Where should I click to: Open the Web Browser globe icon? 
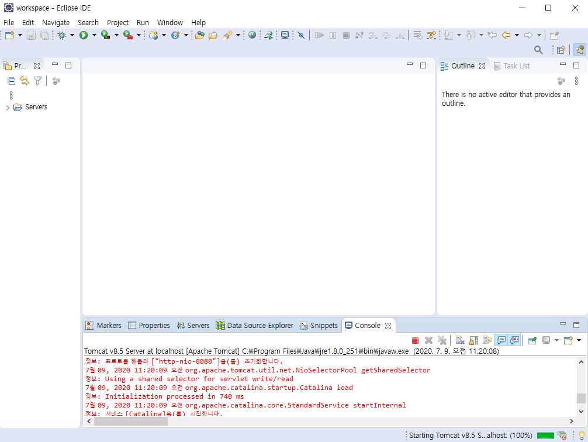pyautogui.click(x=253, y=35)
